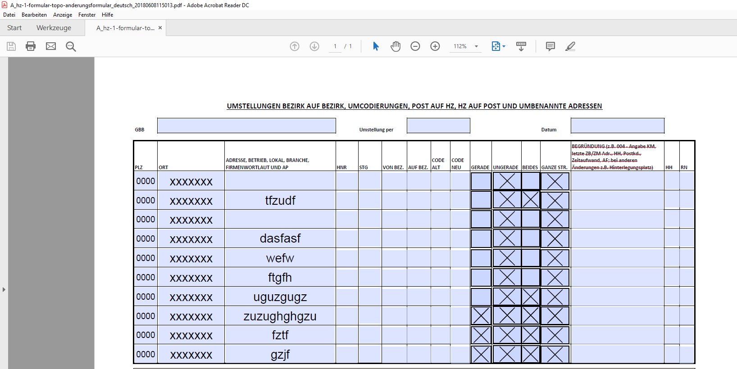Viewport: 737px width, 369px height.
Task: Uncheck GANZE STR. box in fztf row
Action: 555,335
